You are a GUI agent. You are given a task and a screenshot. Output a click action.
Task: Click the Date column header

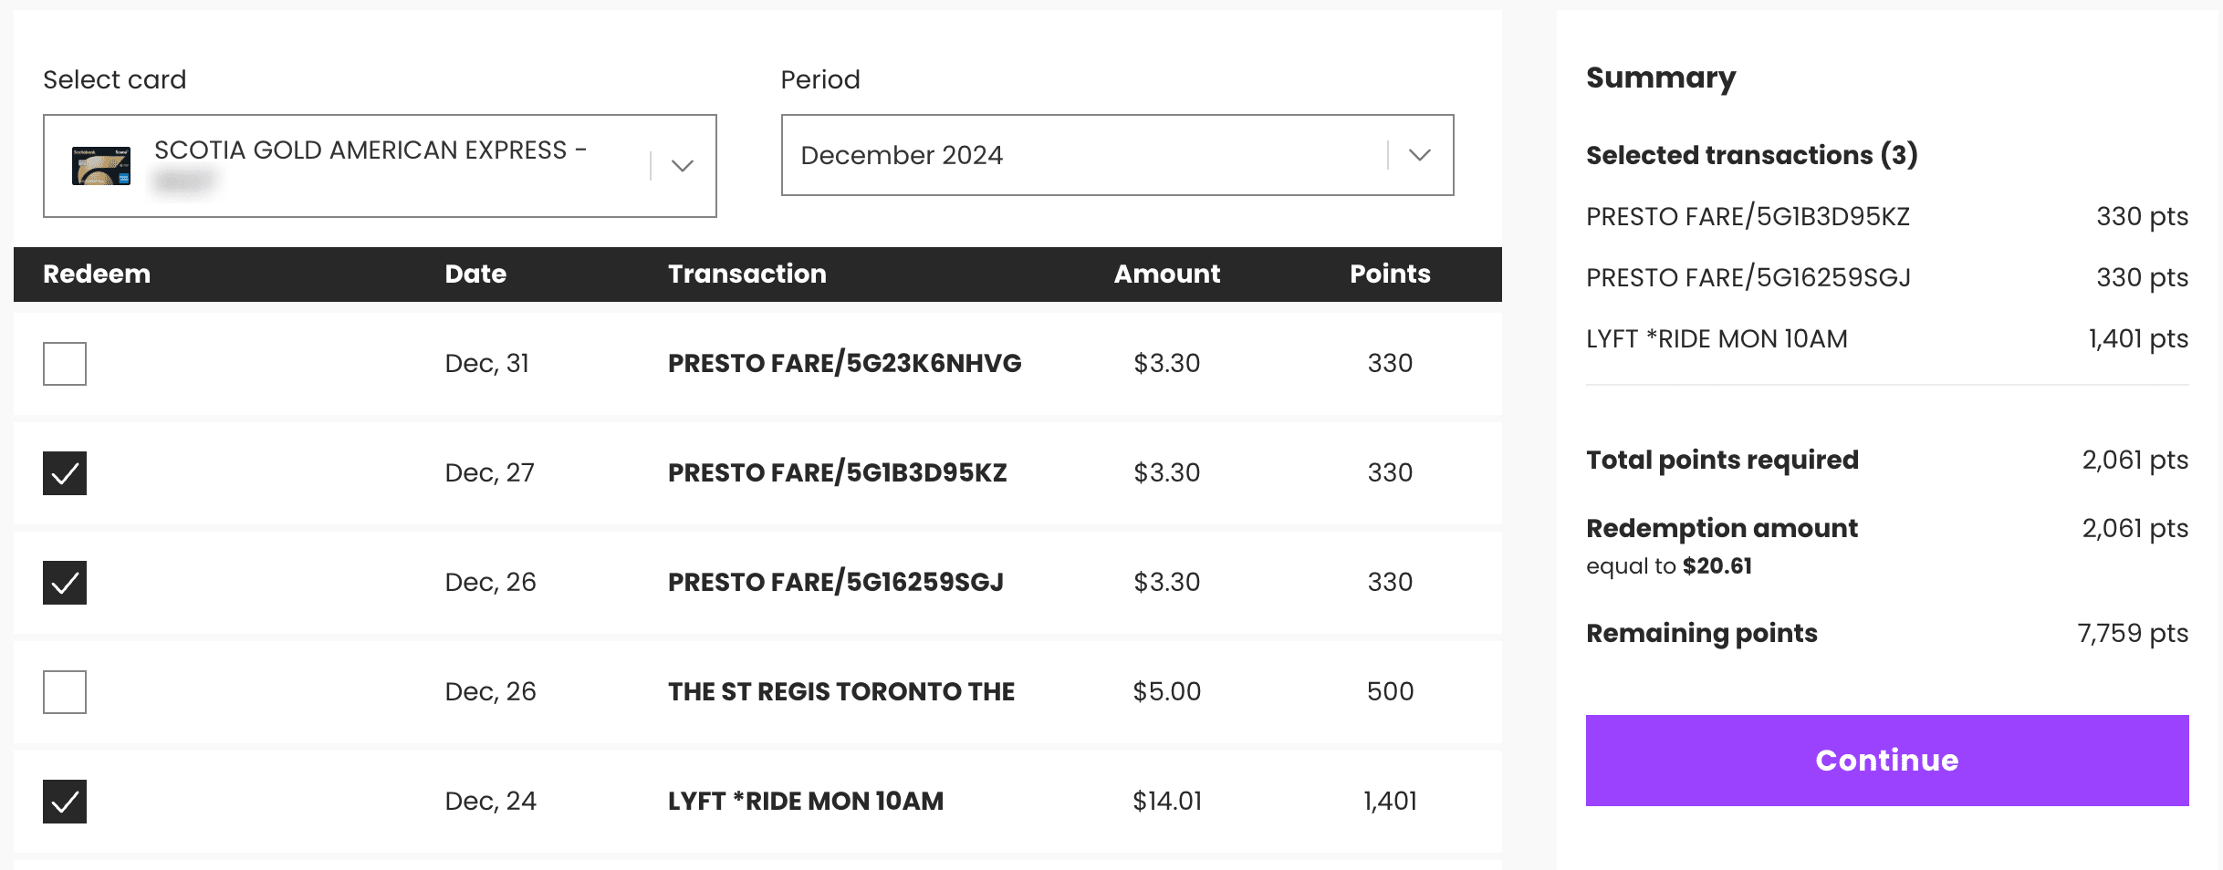point(475,274)
